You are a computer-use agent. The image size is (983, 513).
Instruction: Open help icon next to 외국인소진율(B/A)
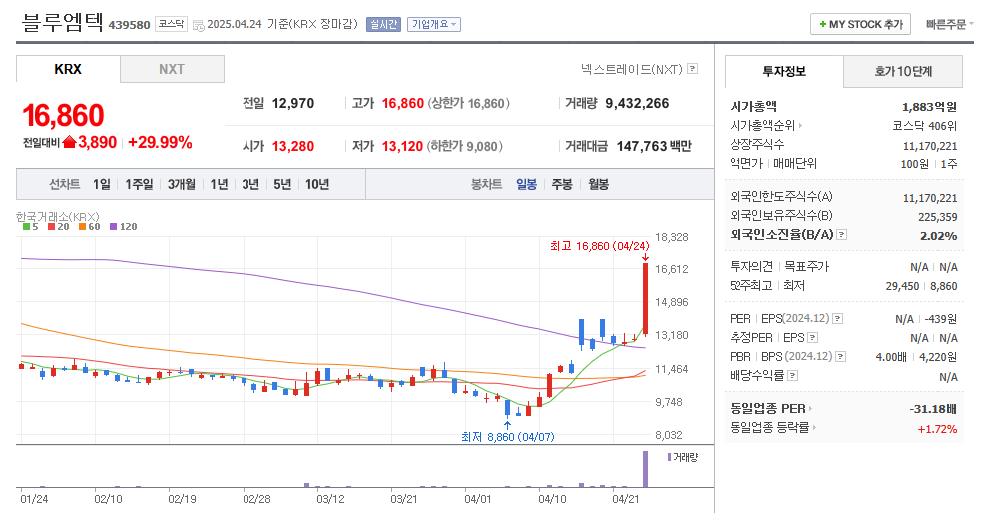click(x=842, y=234)
